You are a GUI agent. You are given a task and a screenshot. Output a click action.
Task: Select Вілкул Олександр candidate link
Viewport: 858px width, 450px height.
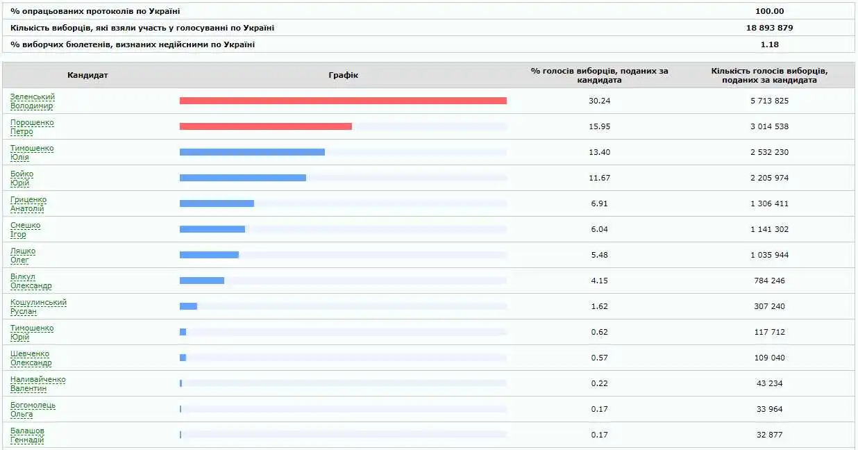(x=31, y=281)
